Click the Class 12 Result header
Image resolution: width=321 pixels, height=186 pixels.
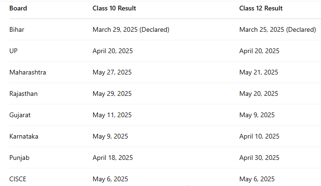coord(261,8)
